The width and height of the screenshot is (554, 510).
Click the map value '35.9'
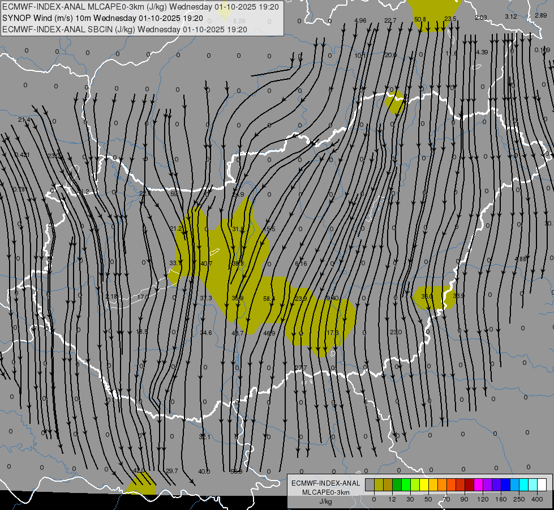point(238,299)
